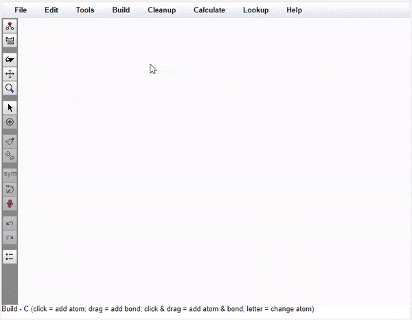This screenshot has width=412, height=320.
Task: Click the wrench mechanics cleanup icon
Action: coord(10,156)
